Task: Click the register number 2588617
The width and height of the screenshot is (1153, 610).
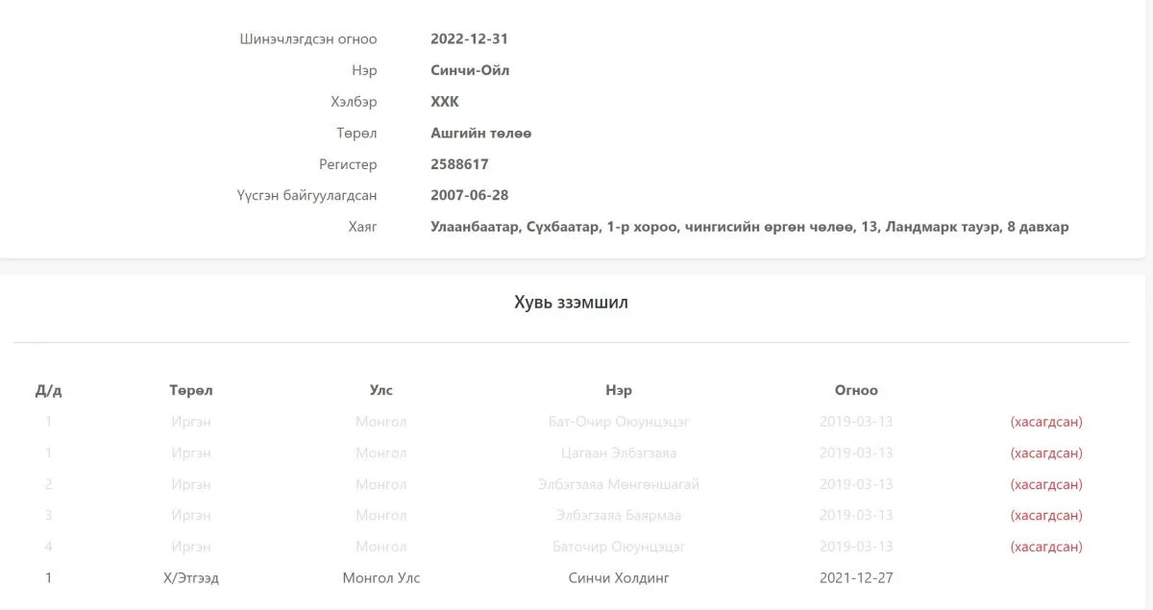Action: click(x=459, y=164)
